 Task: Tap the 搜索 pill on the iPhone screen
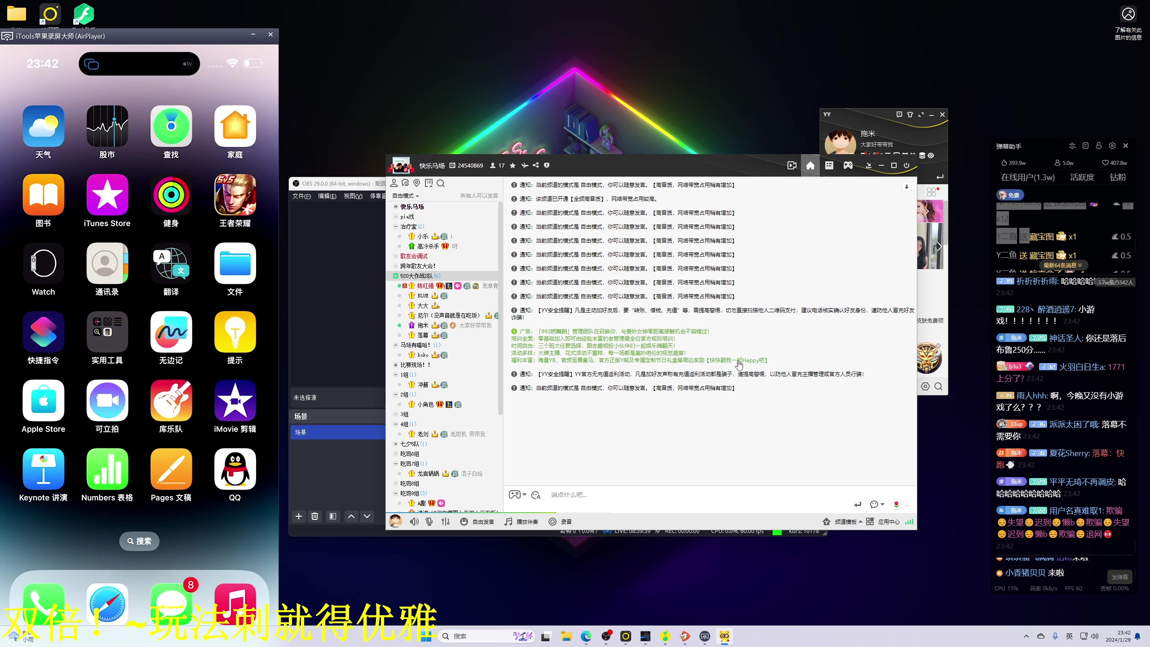tap(139, 541)
